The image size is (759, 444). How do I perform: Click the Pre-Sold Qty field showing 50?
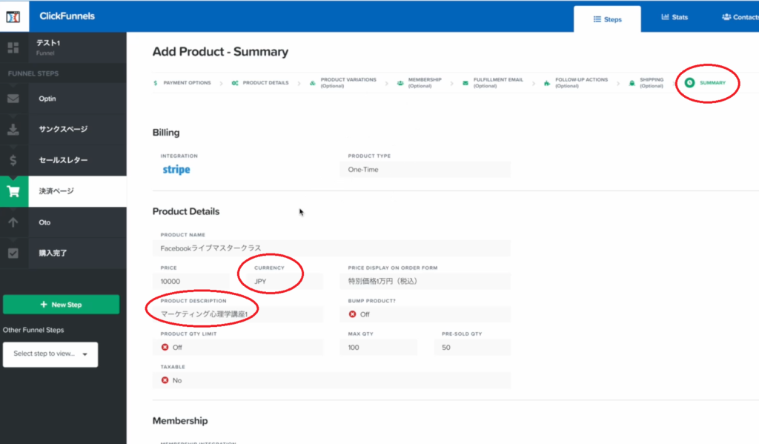pyautogui.click(x=472, y=347)
